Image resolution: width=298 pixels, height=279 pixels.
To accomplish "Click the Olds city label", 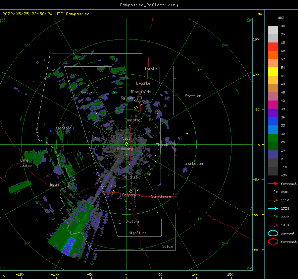I will [x=126, y=138].
